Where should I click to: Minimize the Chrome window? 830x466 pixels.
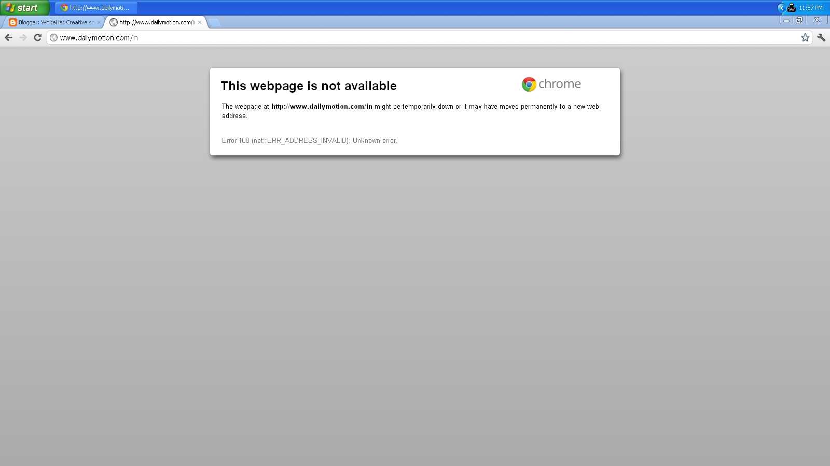[786, 20]
